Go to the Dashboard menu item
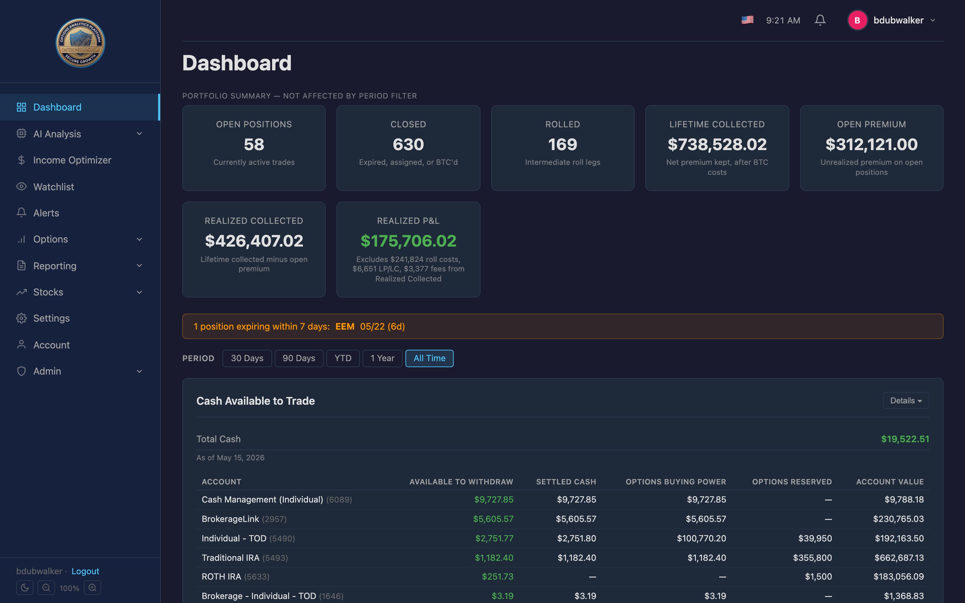The height and width of the screenshot is (603, 965). tap(80, 107)
